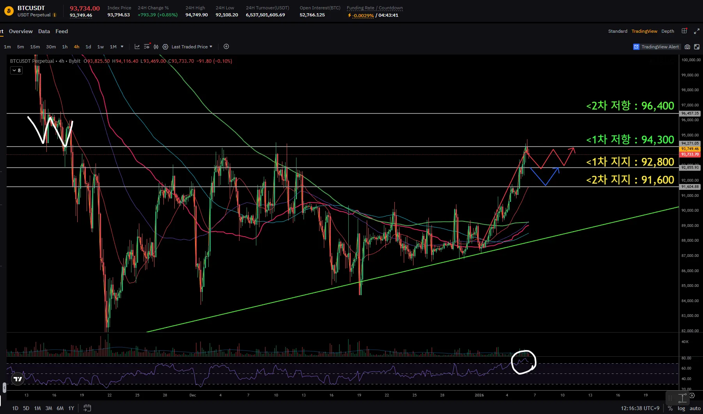Switch to the Depth chart tab
The image size is (703, 414).
(667, 31)
